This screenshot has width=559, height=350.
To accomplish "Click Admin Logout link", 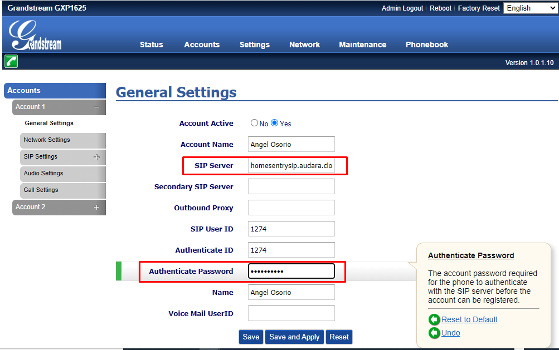I will coord(402,8).
